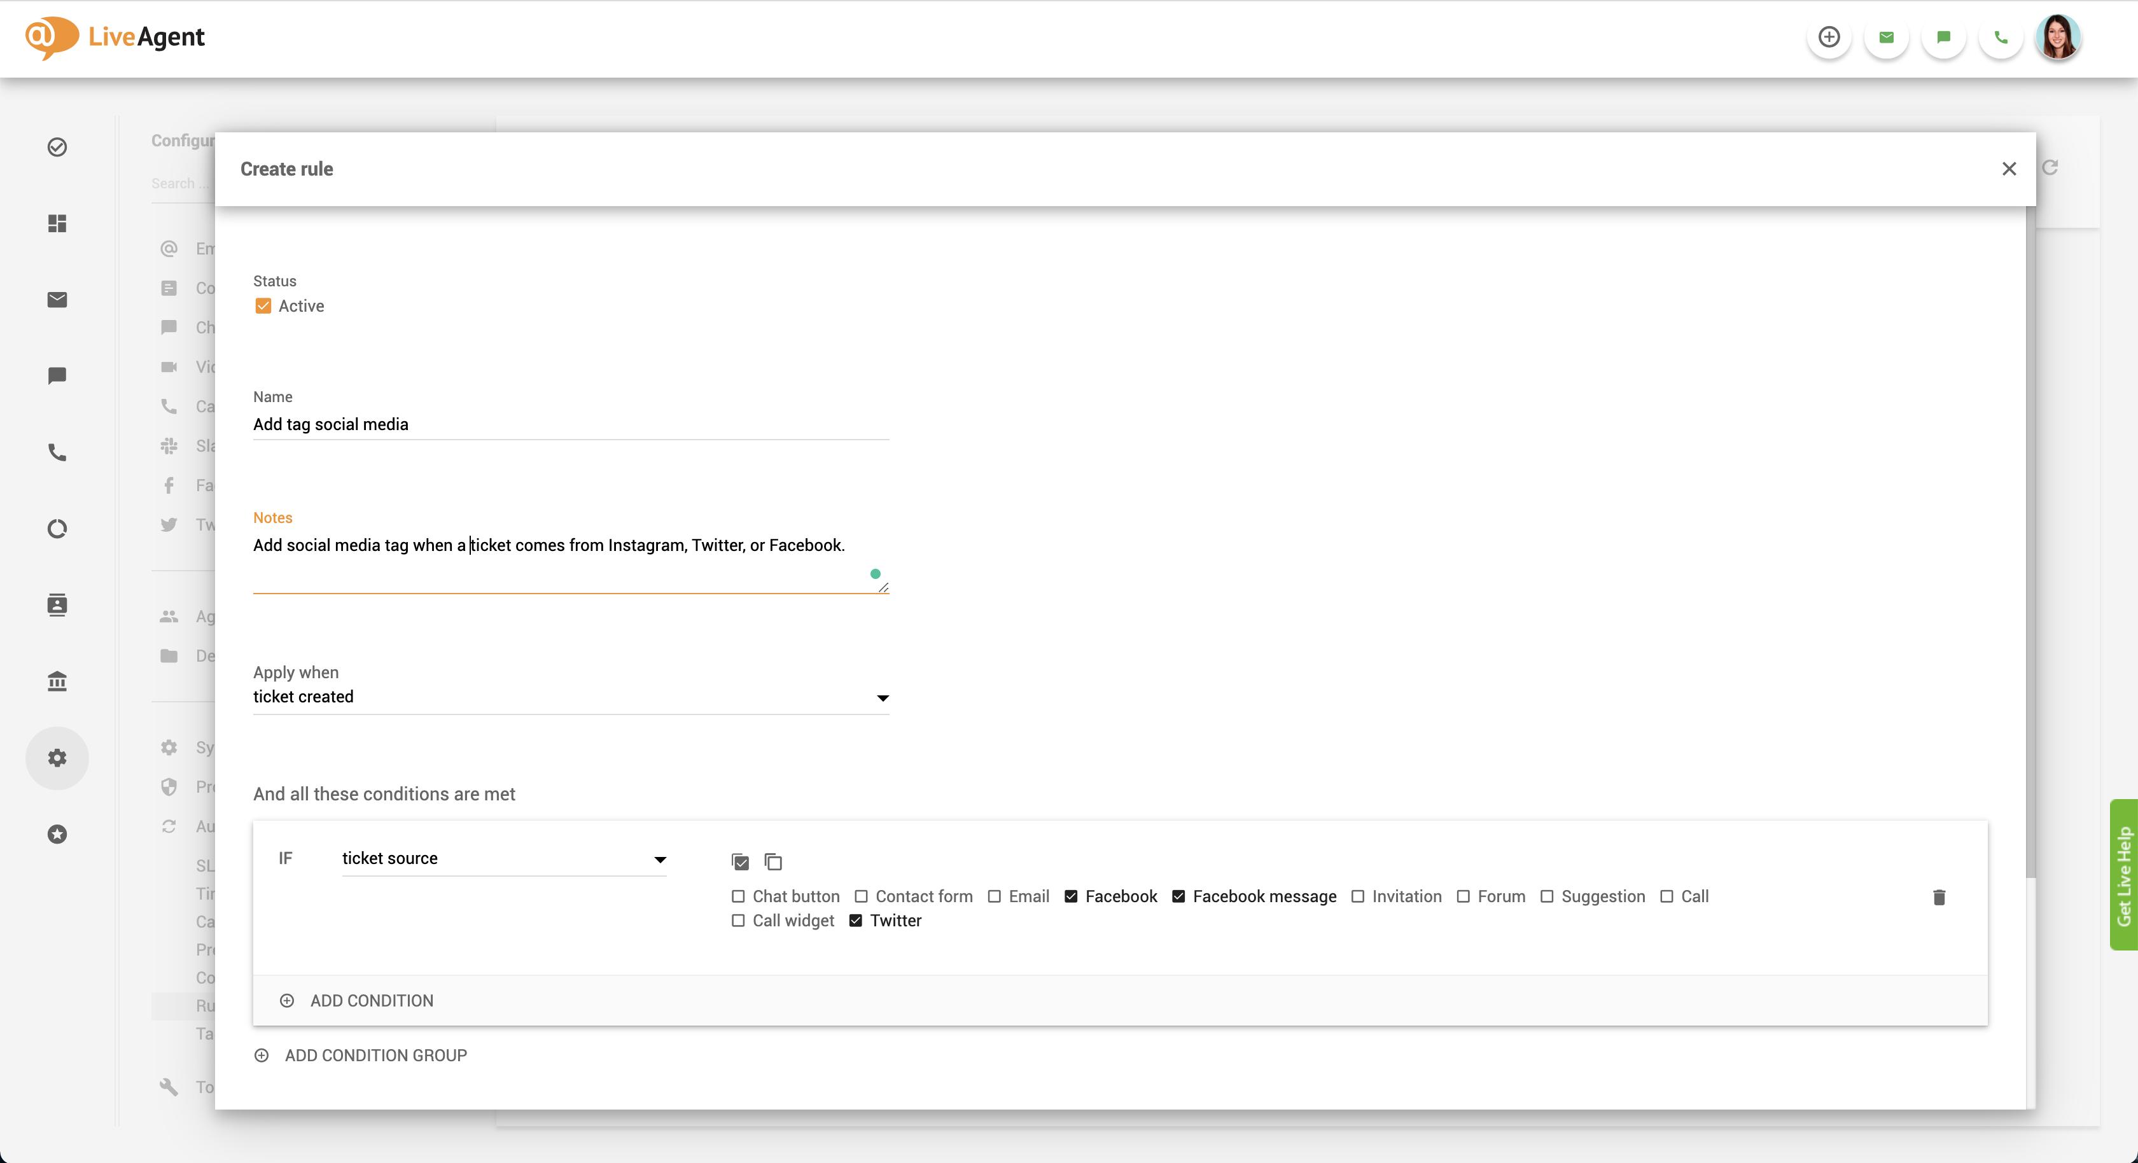Uncheck the Active status checkbox
The width and height of the screenshot is (2138, 1163).
click(263, 306)
